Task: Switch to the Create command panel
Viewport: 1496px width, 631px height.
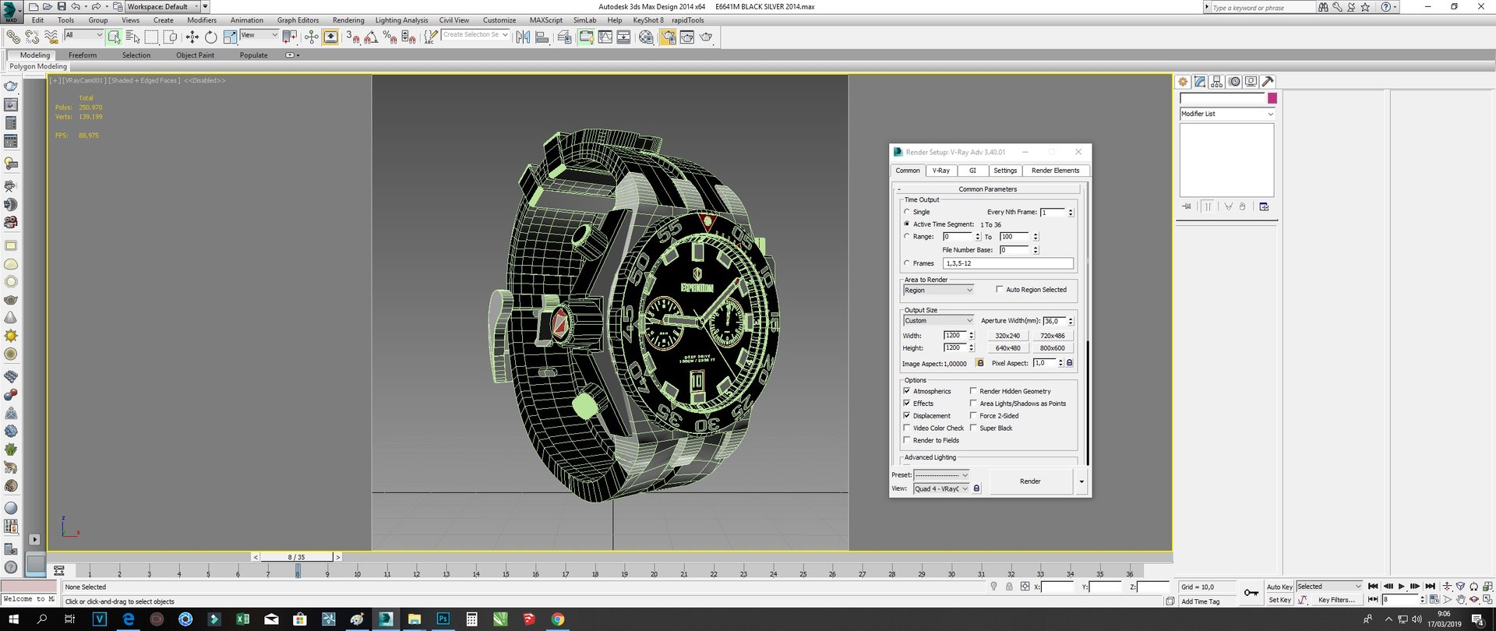Action: pos(1183,82)
